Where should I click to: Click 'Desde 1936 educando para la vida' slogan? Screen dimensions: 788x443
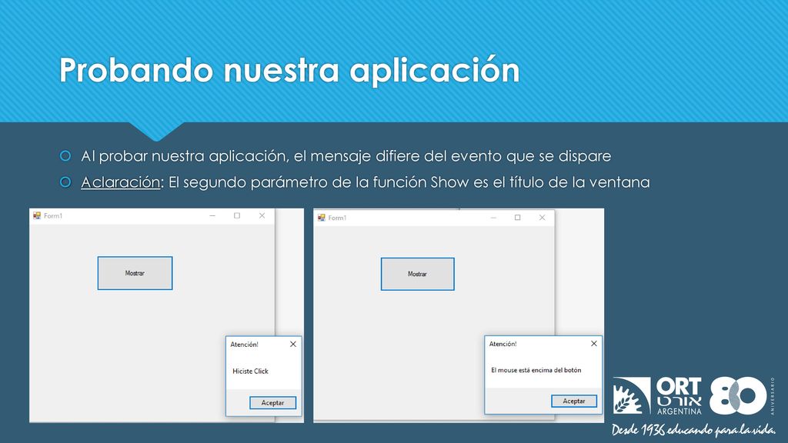(x=693, y=430)
